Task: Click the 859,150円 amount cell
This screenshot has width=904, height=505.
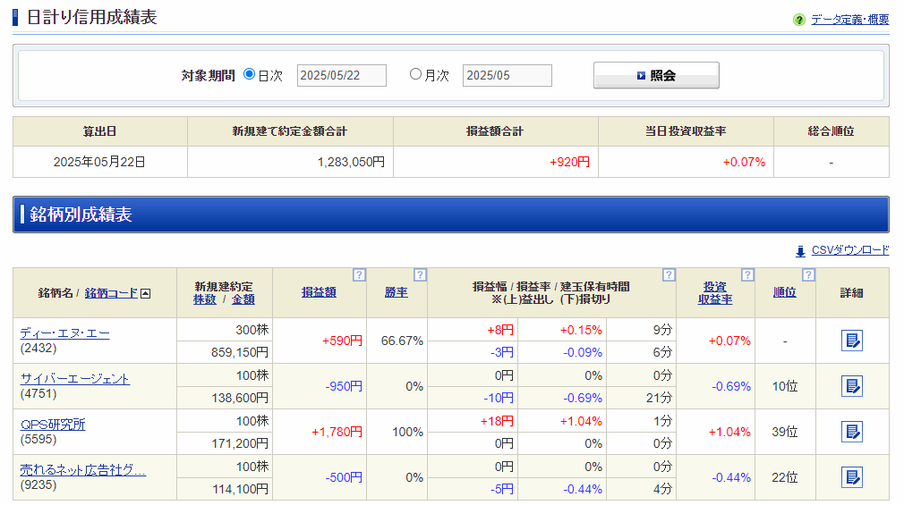Action: pyautogui.click(x=225, y=352)
